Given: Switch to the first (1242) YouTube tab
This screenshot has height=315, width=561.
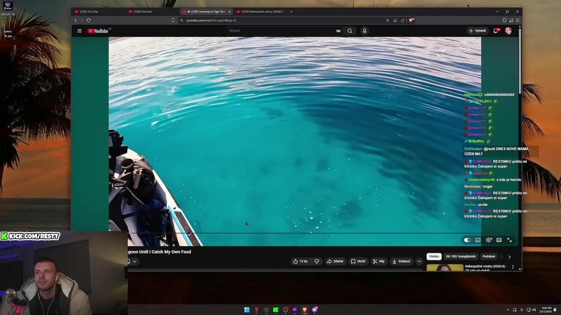Looking at the screenshot, I should 99,11.
